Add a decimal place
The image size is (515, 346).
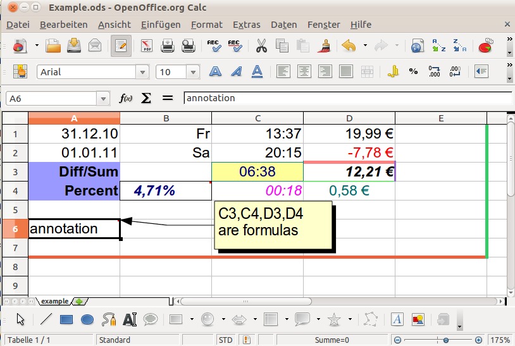434,71
